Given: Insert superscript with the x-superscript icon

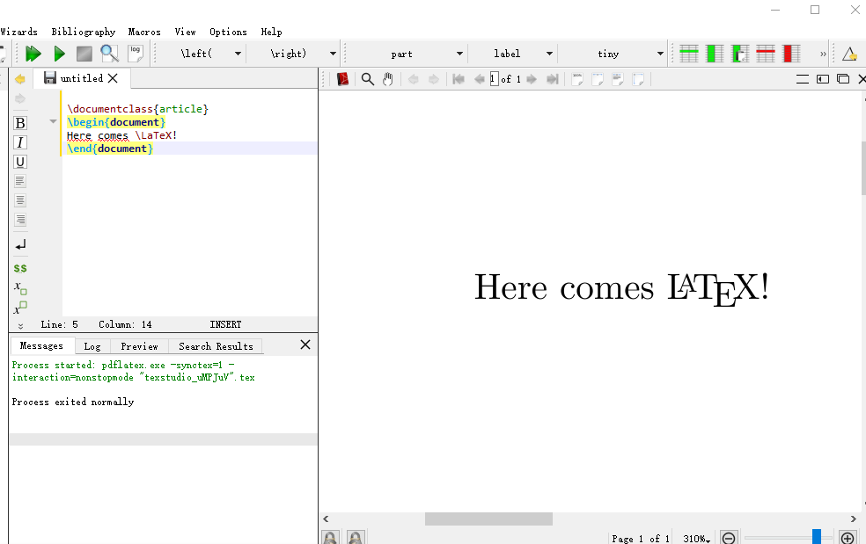Looking at the screenshot, I should point(20,308).
